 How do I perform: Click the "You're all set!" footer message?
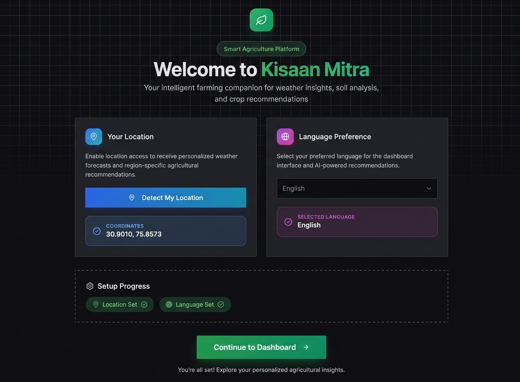coord(261,370)
